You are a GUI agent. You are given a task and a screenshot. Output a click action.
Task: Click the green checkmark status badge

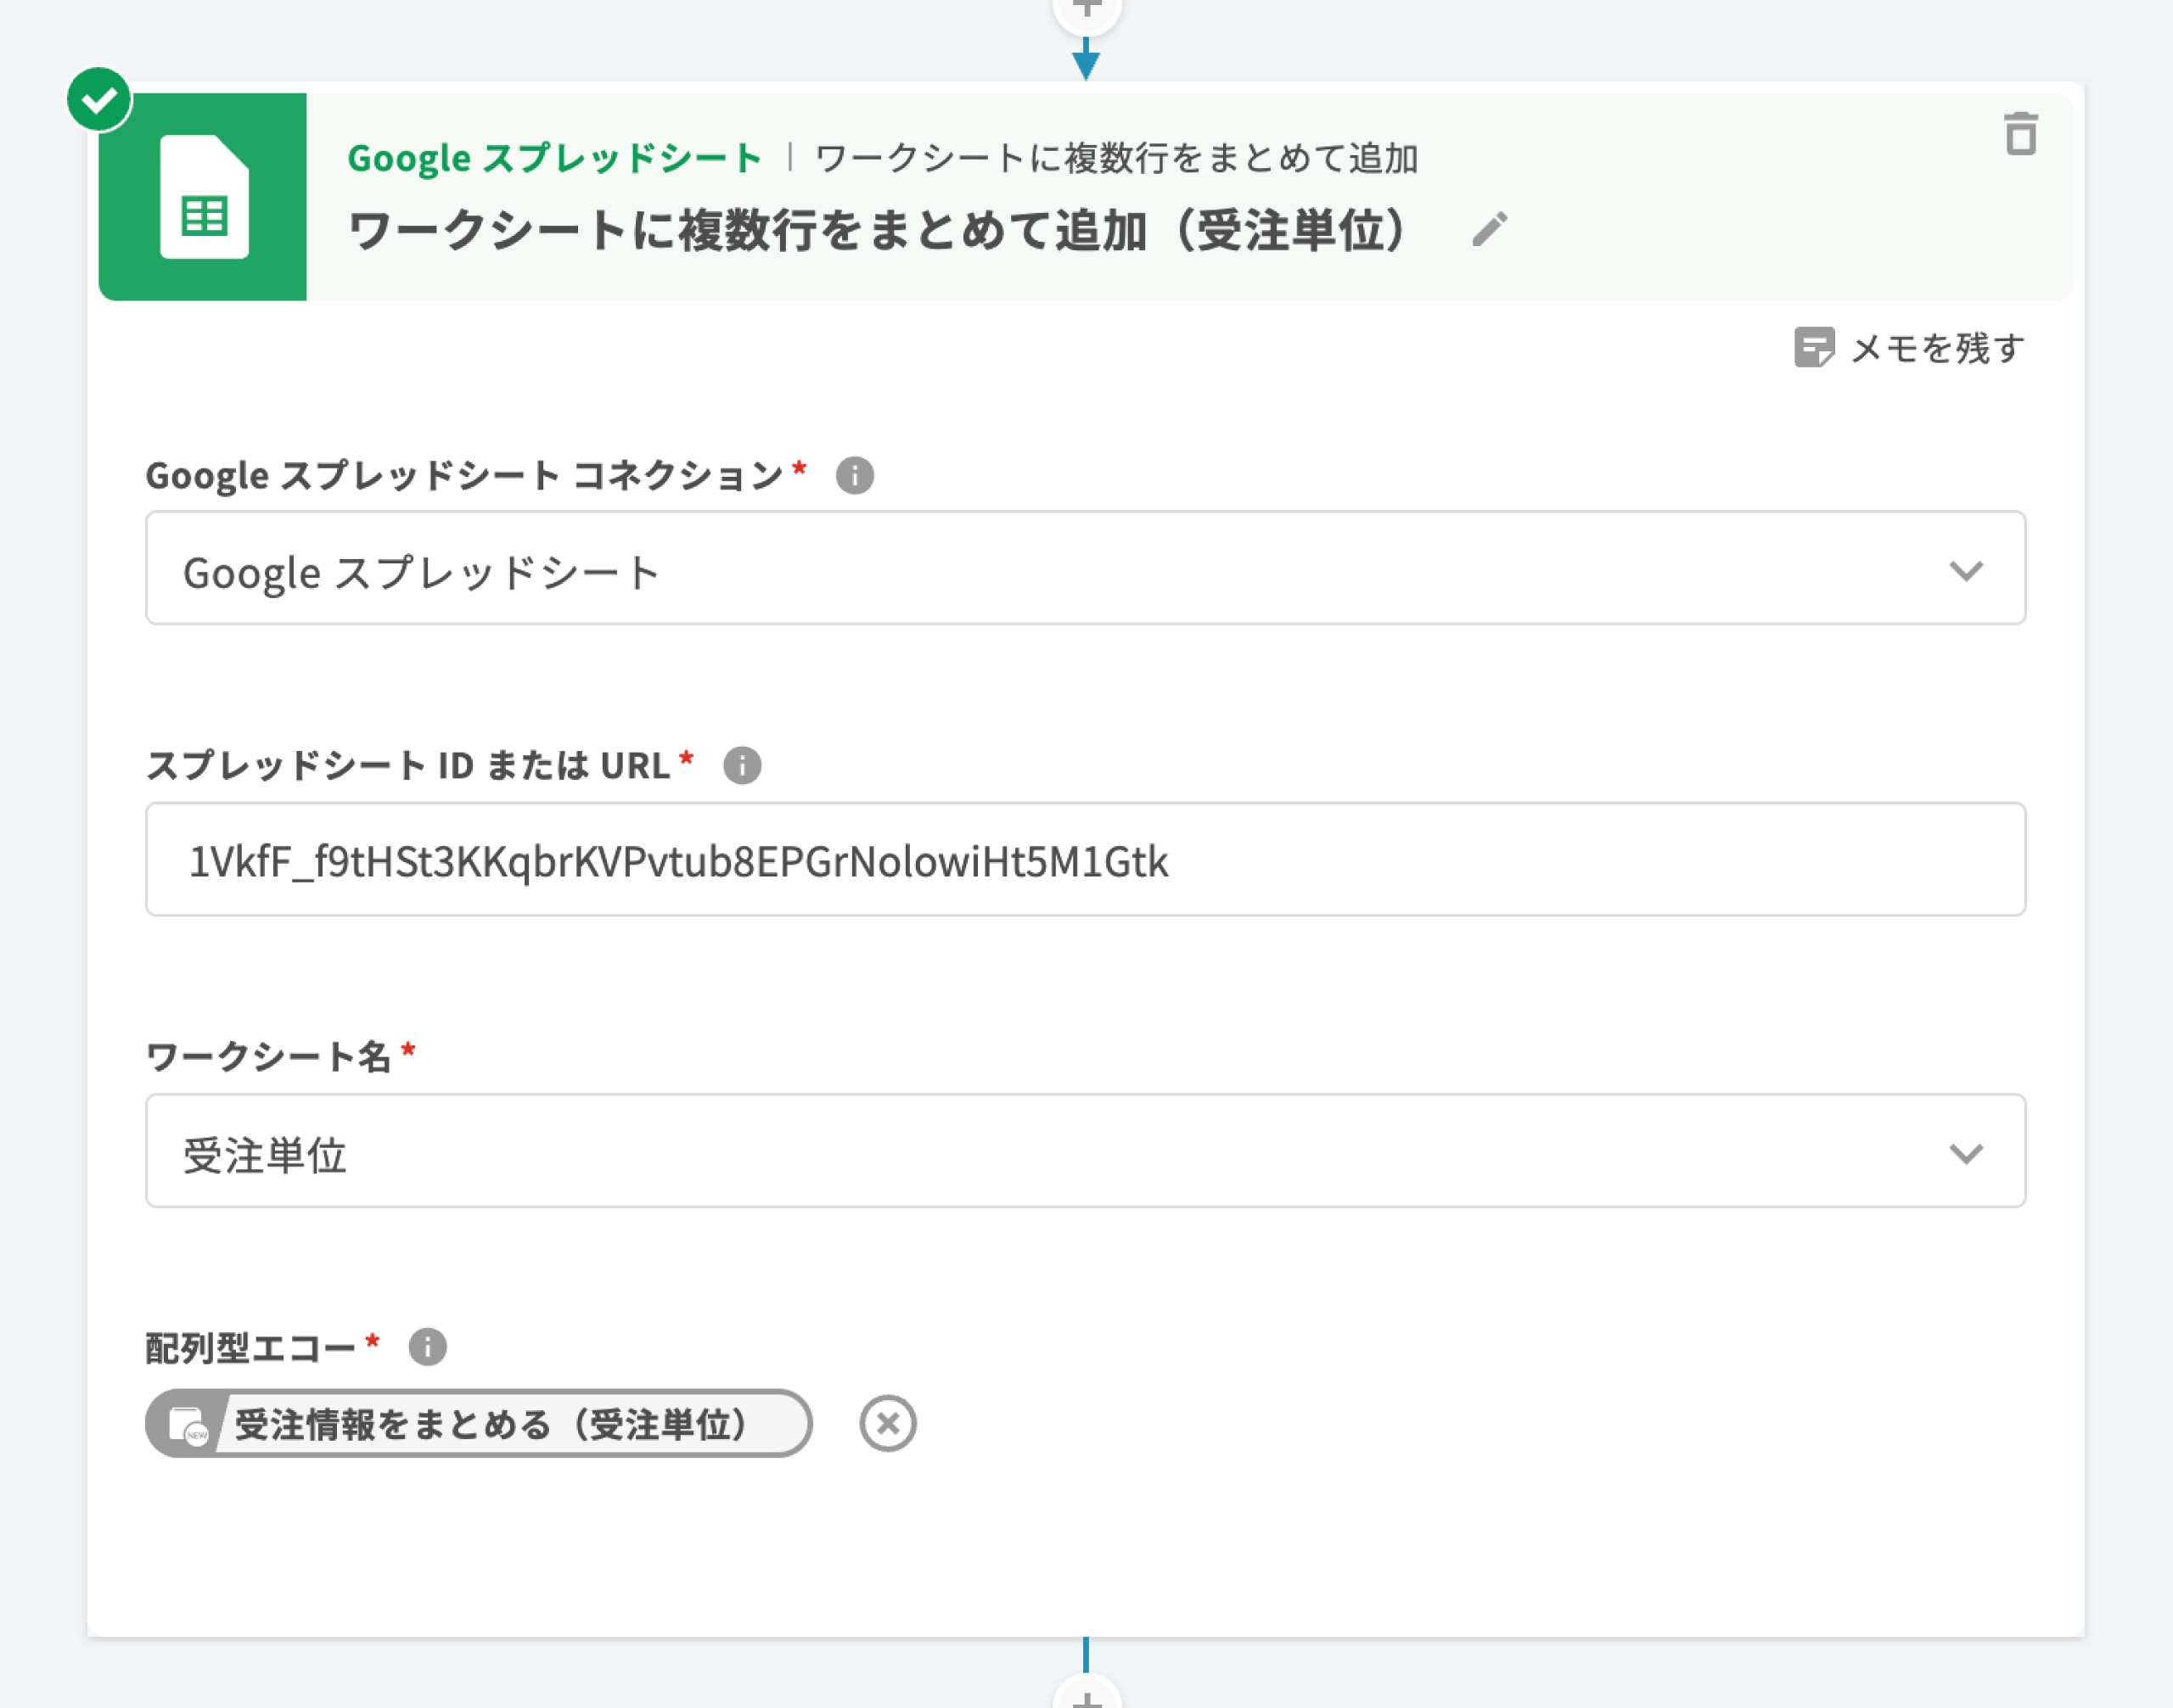(x=99, y=99)
